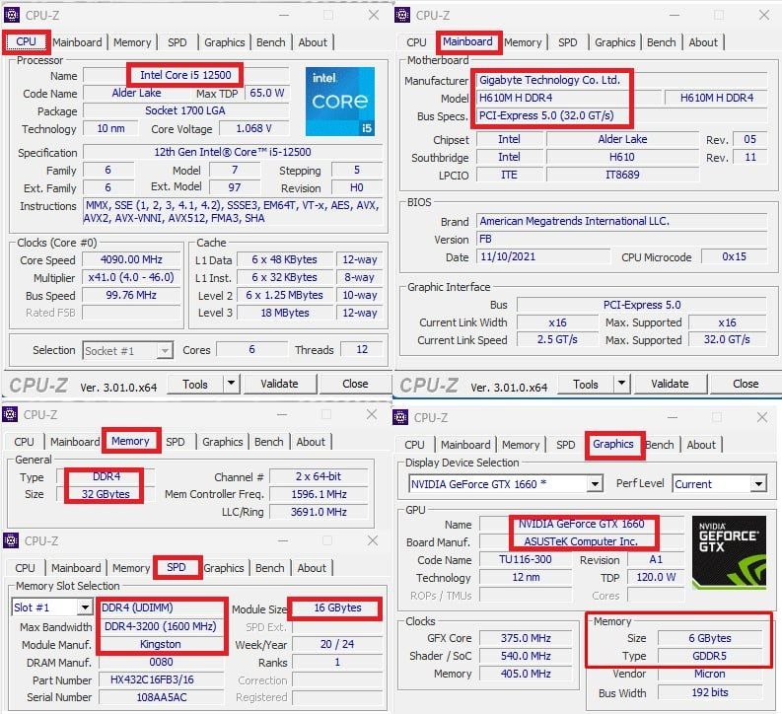Image resolution: width=782 pixels, height=714 pixels.
Task: Click Tools button in Mainboard window
Action: pos(586,384)
